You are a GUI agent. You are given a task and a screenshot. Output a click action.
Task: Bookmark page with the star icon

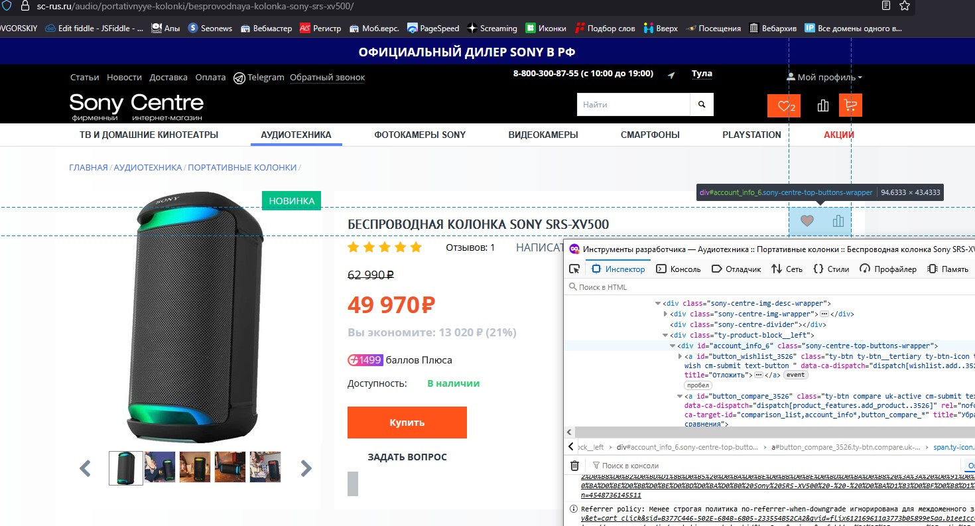(905, 6)
